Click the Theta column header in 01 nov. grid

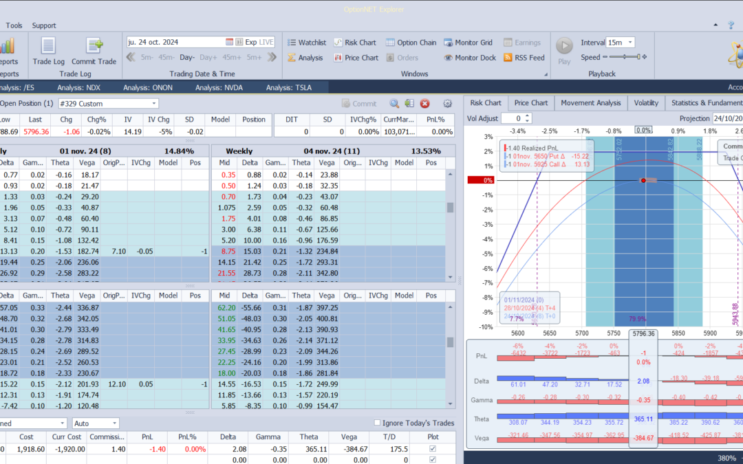pos(60,162)
